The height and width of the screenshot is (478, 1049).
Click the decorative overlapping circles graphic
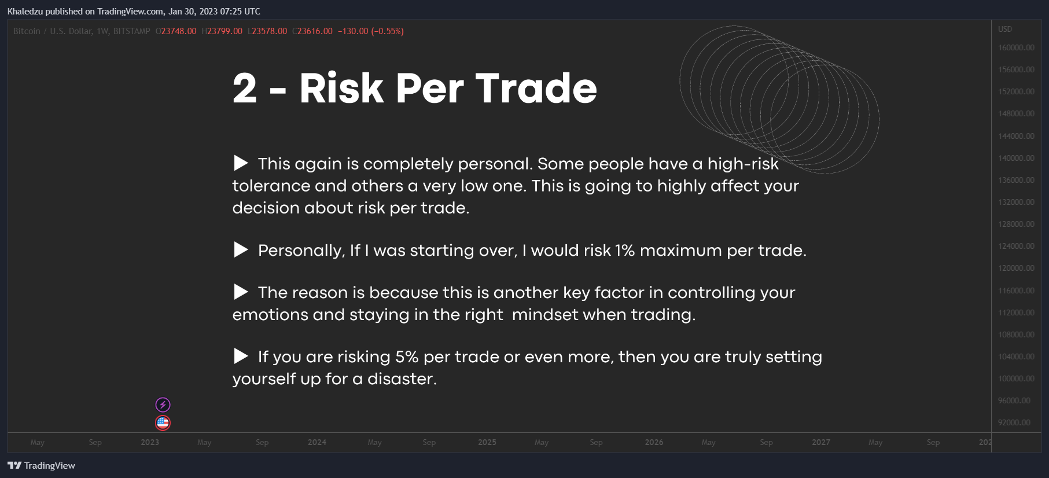tap(779, 100)
